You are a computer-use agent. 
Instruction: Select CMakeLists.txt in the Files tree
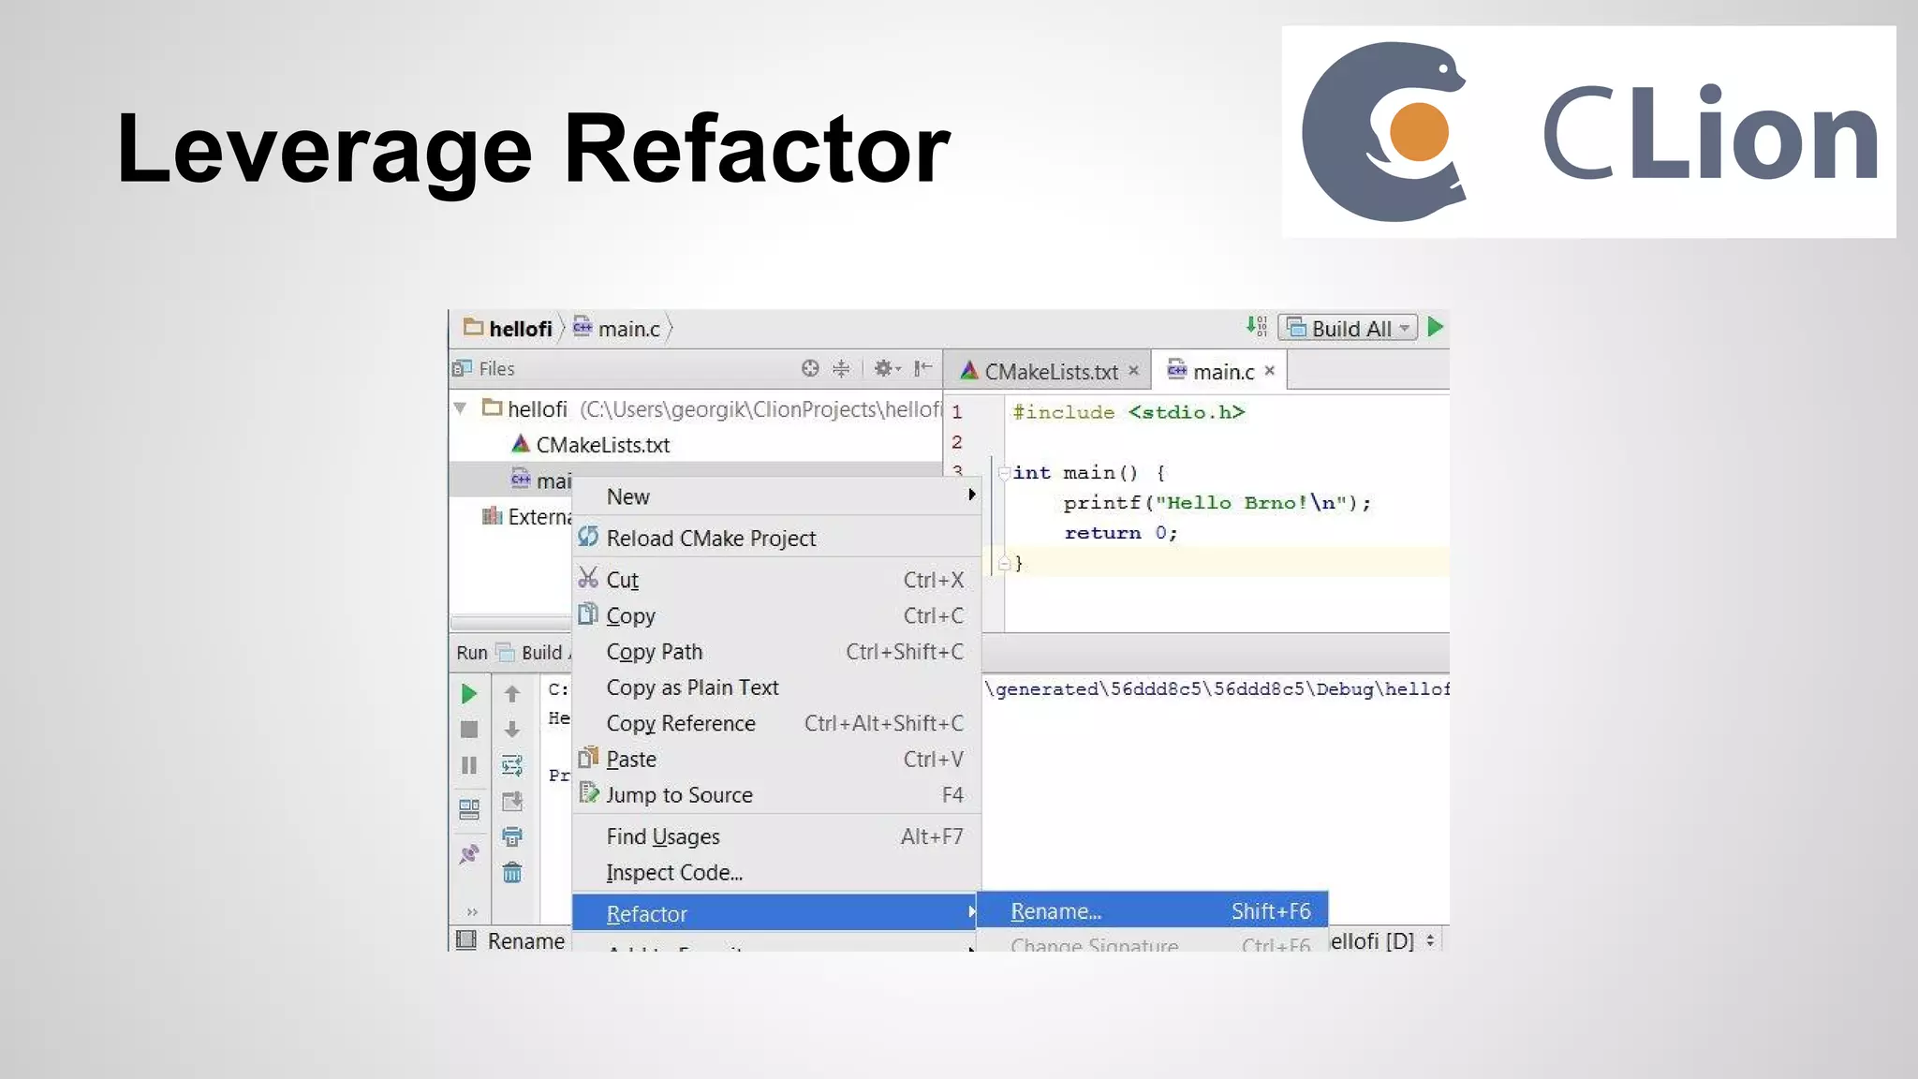pos(590,445)
